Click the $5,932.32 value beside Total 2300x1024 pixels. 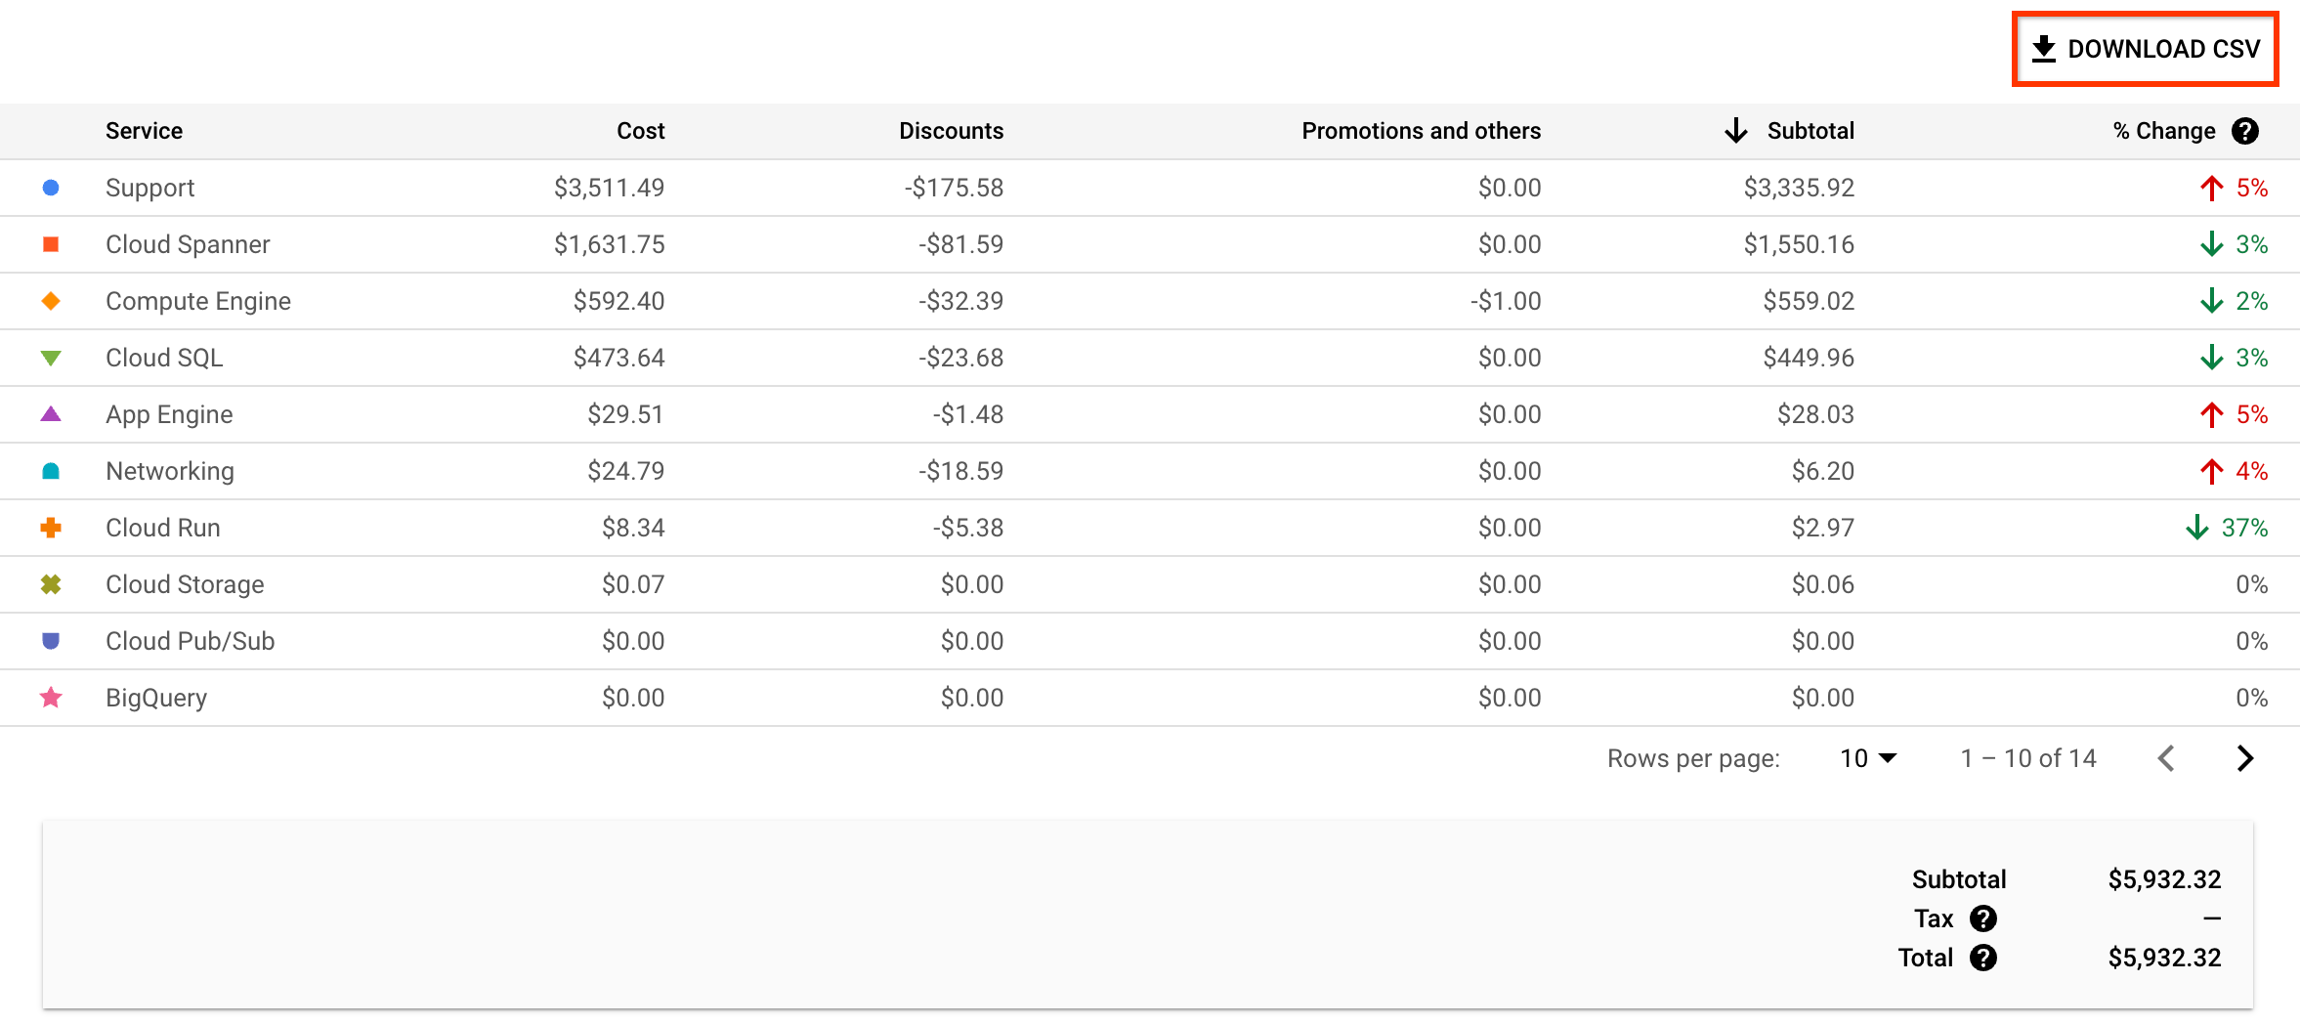tap(2164, 958)
